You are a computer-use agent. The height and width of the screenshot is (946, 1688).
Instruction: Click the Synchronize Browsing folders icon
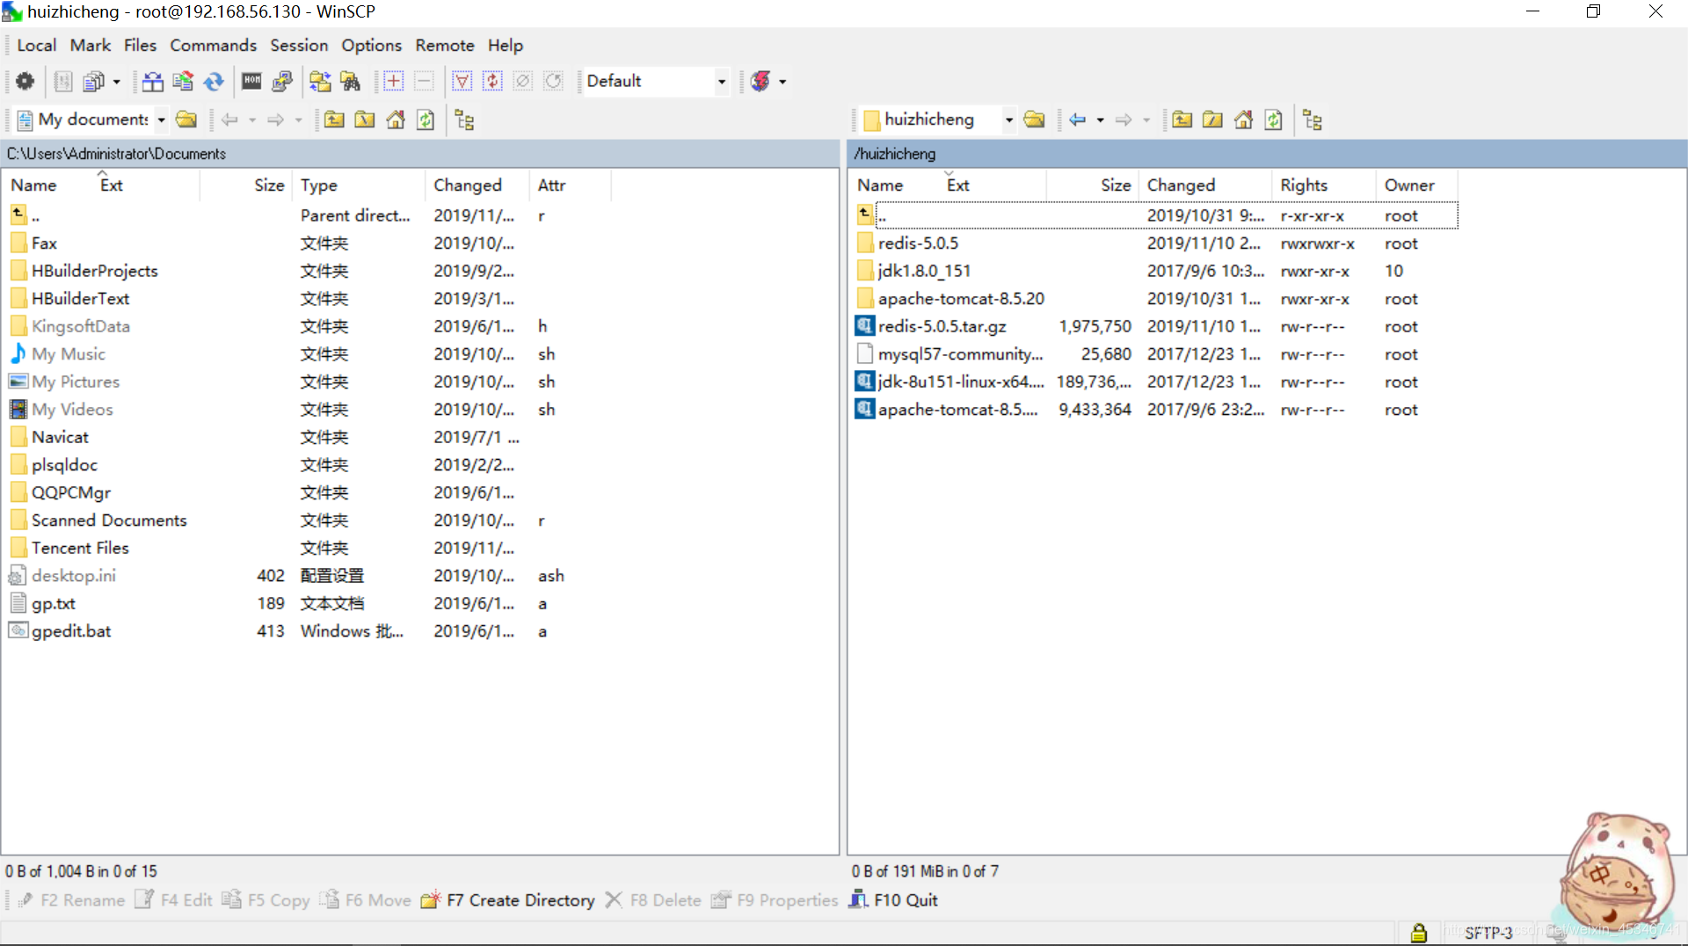tap(320, 81)
